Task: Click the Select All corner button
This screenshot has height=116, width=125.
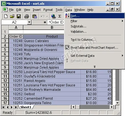Action: tap(5, 27)
